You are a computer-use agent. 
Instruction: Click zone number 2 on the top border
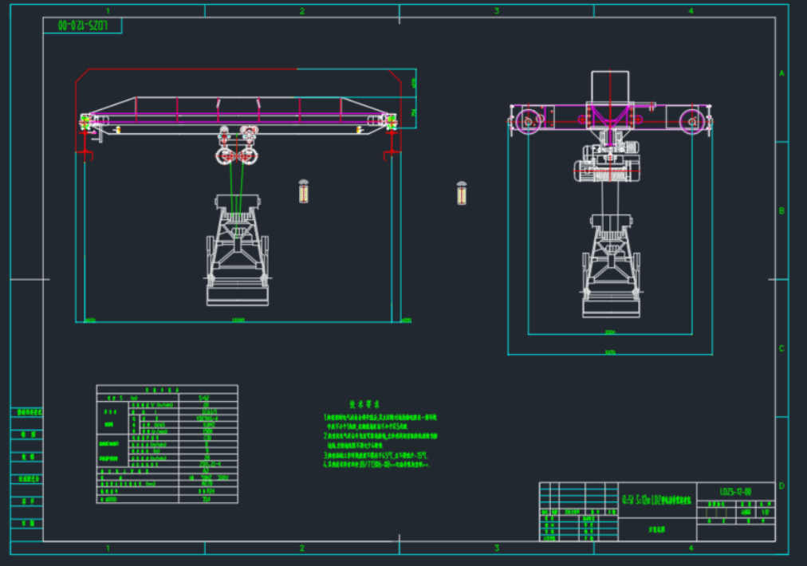pos(302,11)
